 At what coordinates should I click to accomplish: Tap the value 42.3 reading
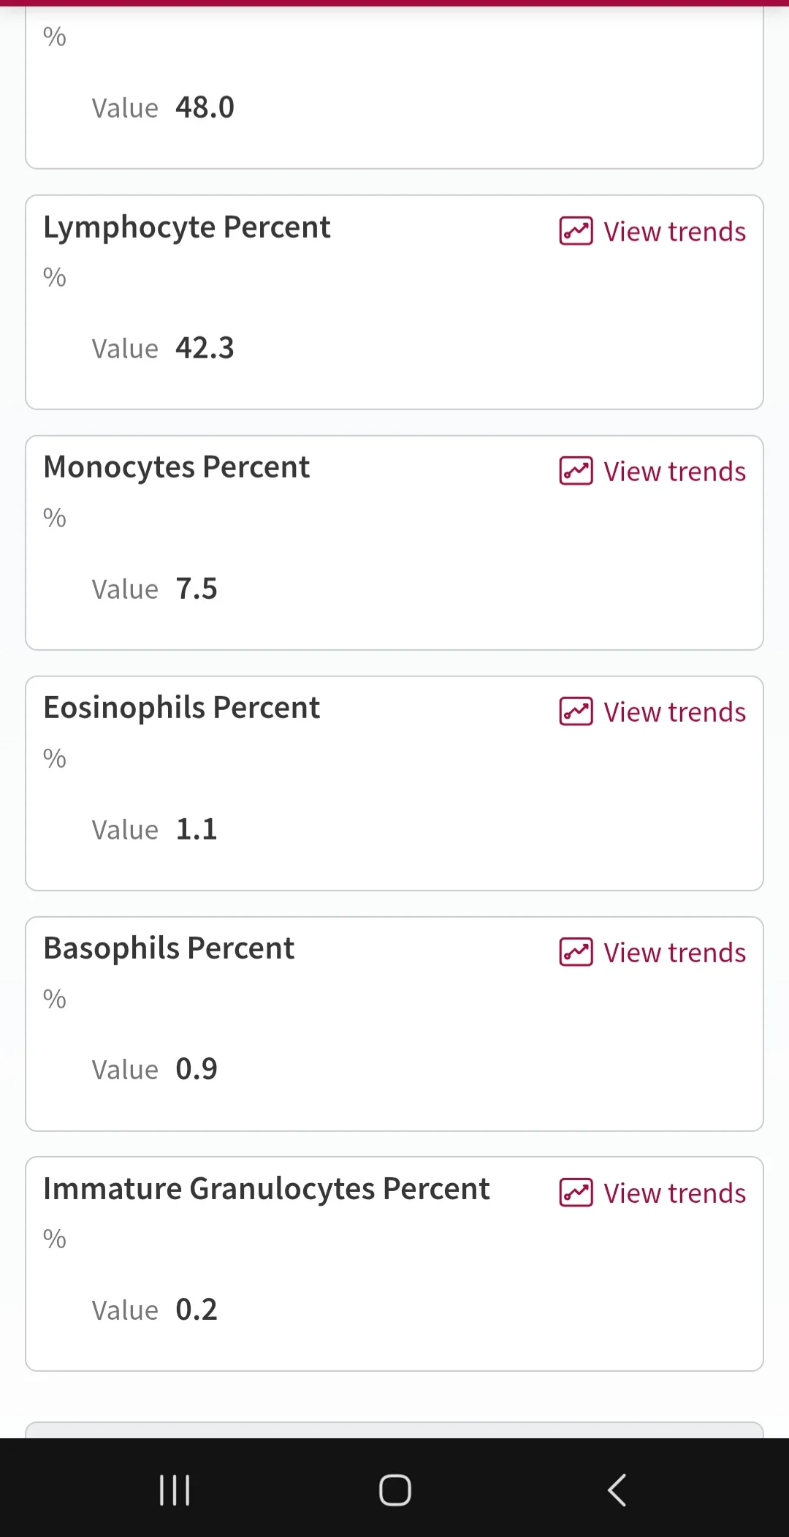pos(205,348)
